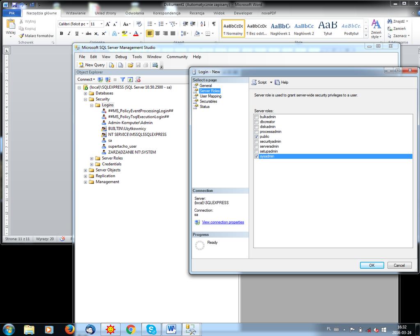Open View connection properties link
This screenshot has width=420, height=336.
(x=223, y=222)
